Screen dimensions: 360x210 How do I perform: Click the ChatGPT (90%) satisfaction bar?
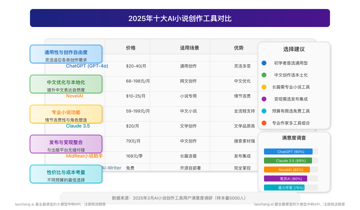(x=288, y=152)
